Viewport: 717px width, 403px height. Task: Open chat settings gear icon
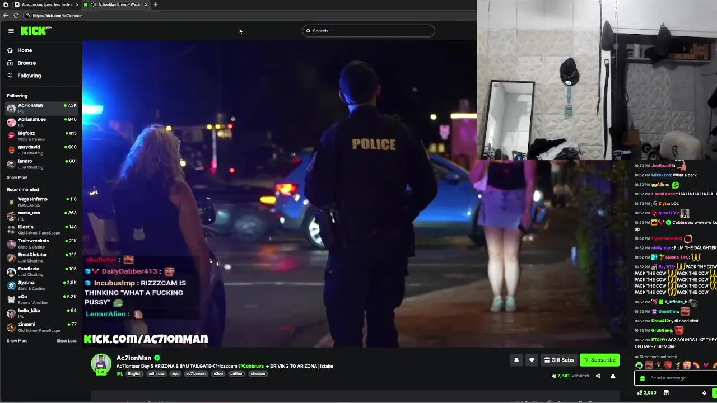704,393
